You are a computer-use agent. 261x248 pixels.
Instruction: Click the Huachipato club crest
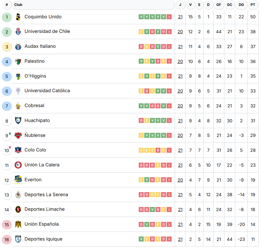[18, 120]
